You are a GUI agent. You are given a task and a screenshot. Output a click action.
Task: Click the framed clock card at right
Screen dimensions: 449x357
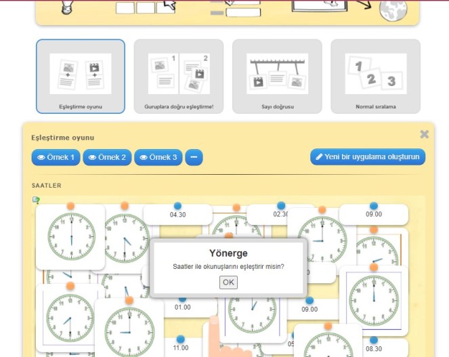click(372, 300)
